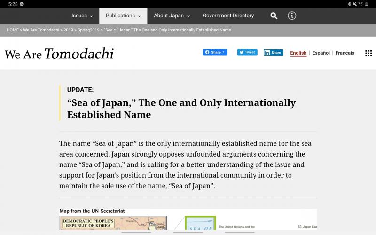Screen dimensions: 376x235
Task: Open the Government Directory menu item
Action: [x=228, y=16]
